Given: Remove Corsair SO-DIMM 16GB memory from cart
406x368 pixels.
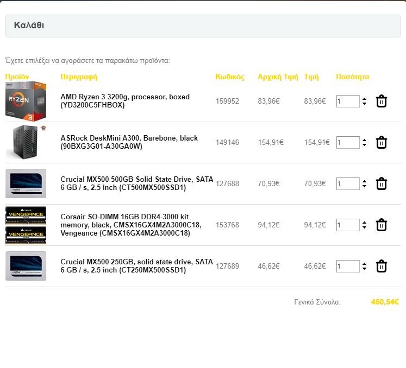Looking at the screenshot, I should [x=381, y=225].
